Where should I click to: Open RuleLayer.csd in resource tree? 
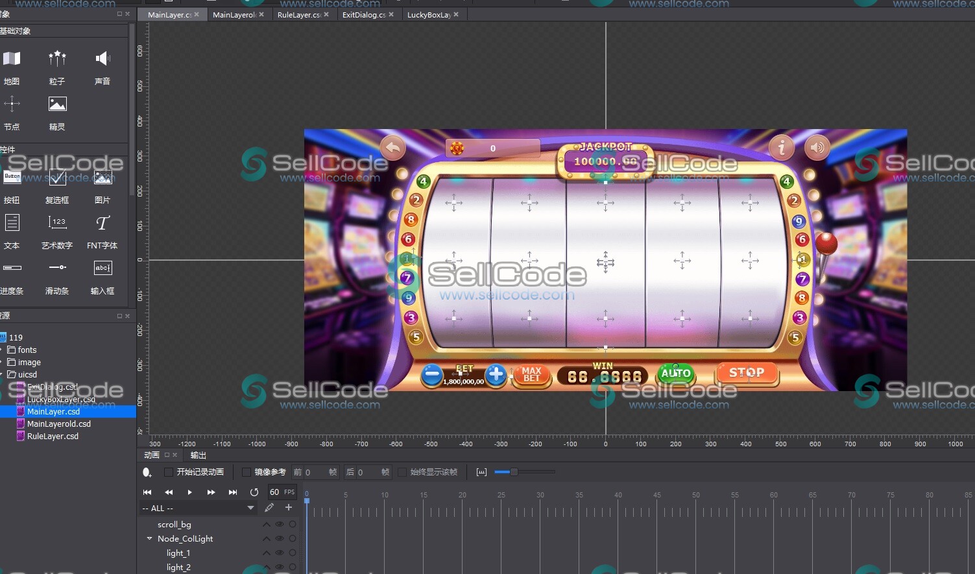pyautogui.click(x=53, y=436)
